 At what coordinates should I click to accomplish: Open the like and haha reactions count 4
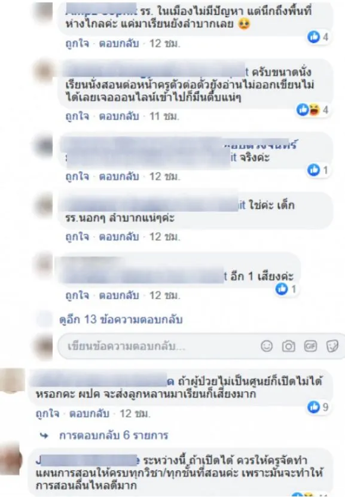(x=312, y=109)
